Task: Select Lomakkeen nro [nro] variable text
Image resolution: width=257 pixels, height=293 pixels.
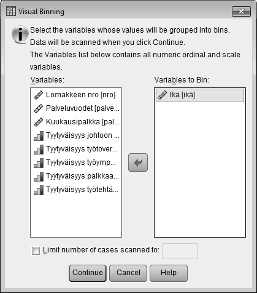Action: 80,95
